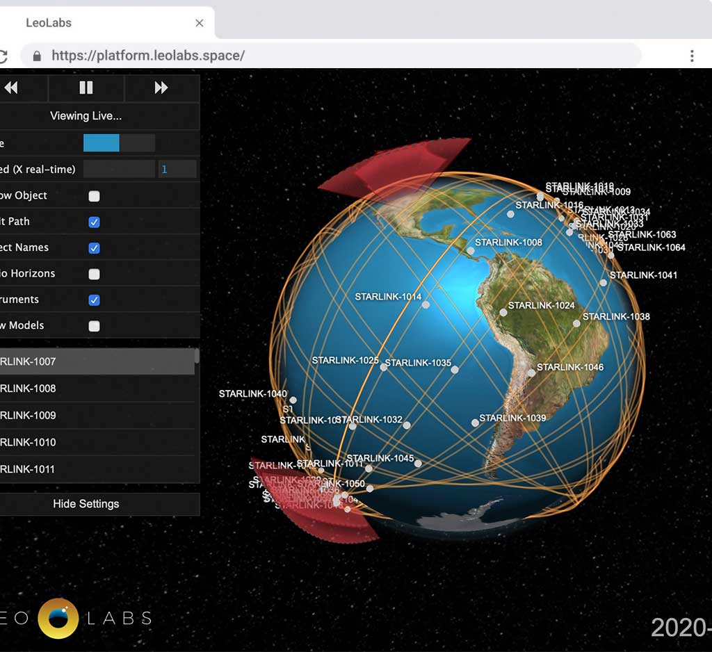Select STARLINK-1010 in the object list

[97, 442]
